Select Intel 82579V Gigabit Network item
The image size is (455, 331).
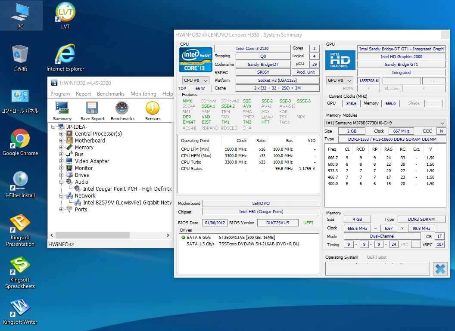coord(127,203)
